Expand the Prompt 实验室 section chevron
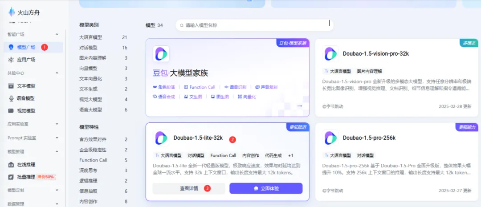This screenshot has height=207, width=481. point(57,138)
